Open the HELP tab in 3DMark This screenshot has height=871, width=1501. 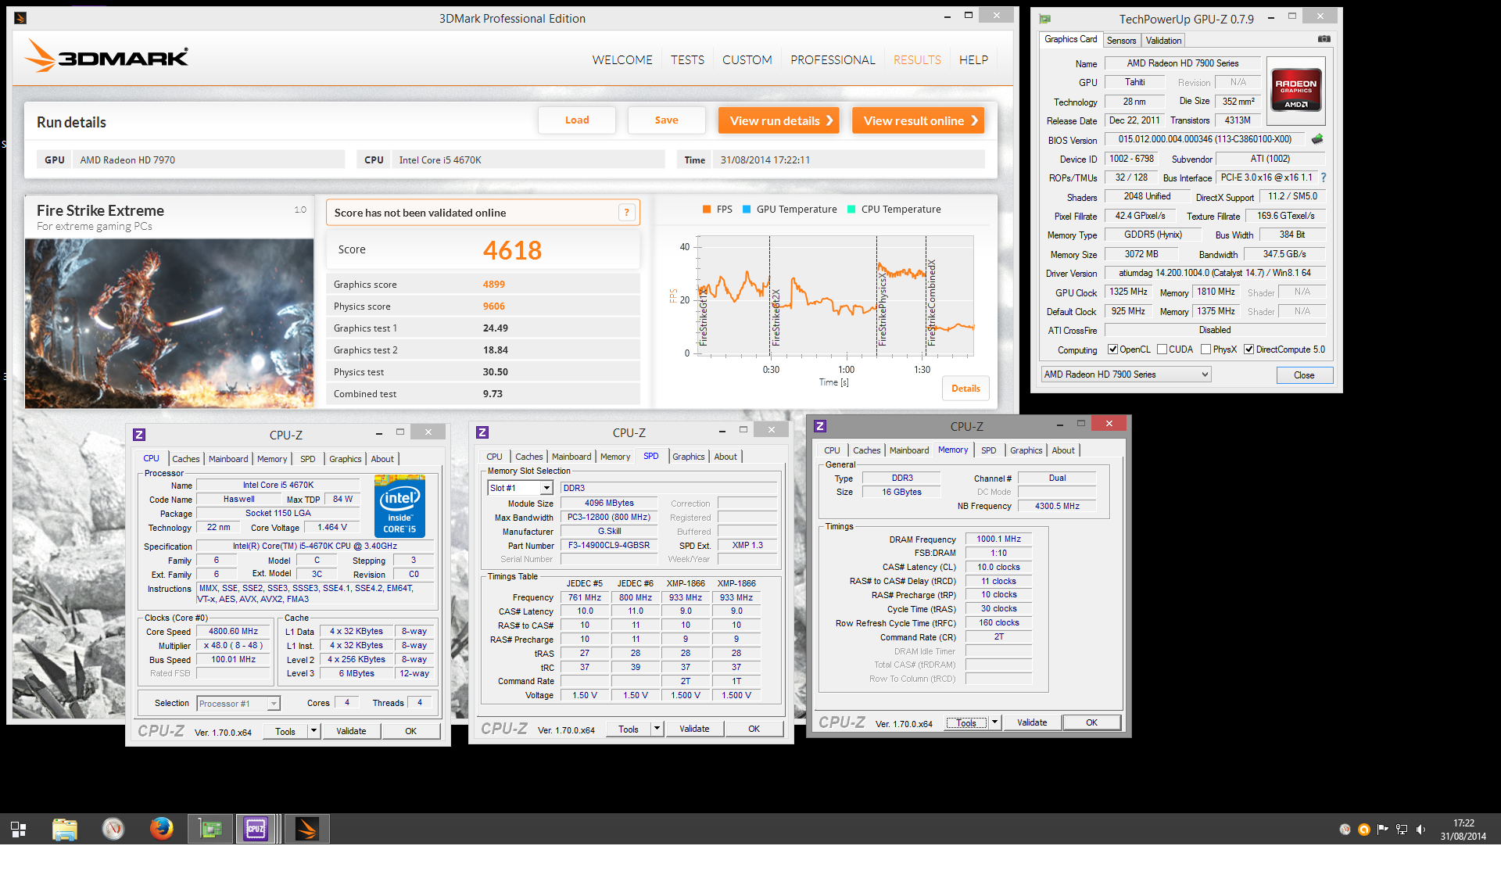click(x=973, y=60)
